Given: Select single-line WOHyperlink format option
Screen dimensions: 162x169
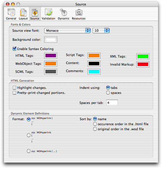Looking at the screenshot, I should pyautogui.click(x=29, y=151).
